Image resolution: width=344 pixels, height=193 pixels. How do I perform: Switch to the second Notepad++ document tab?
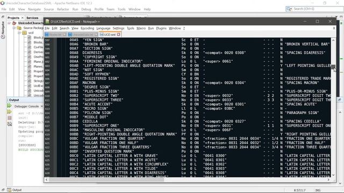[x=83, y=34]
